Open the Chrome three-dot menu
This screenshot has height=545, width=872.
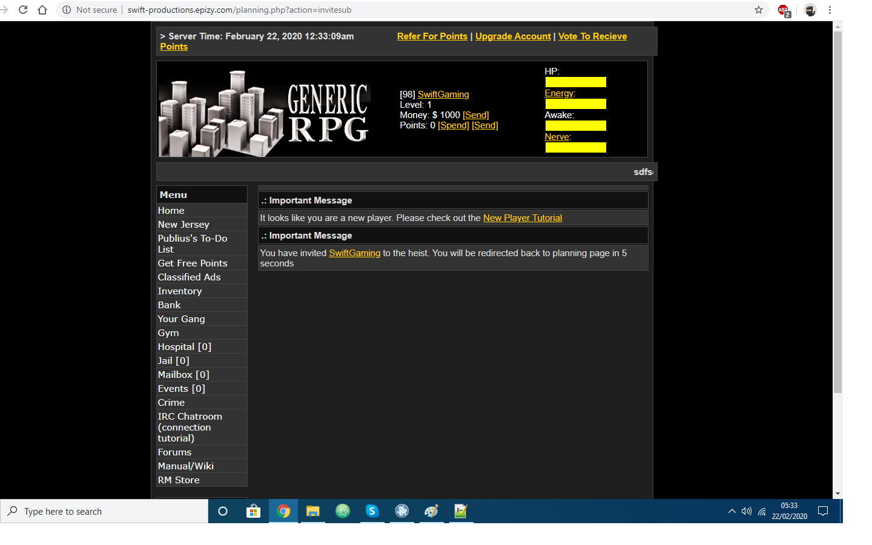830,10
